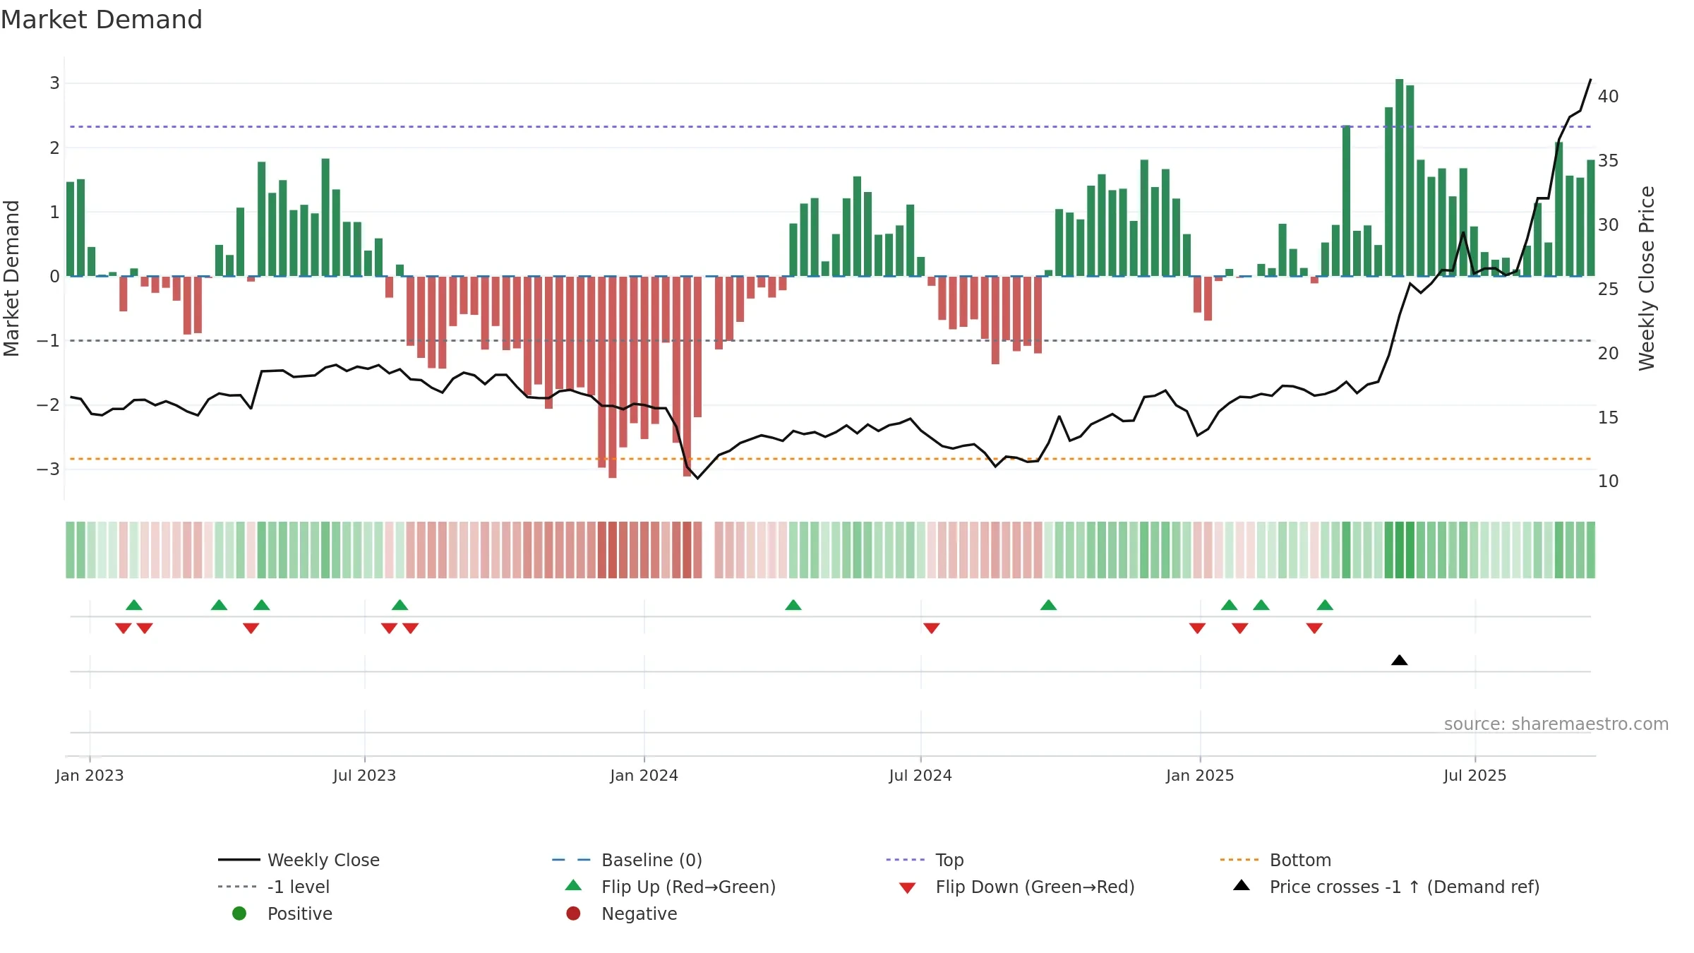Toggle the -1 level legend item

click(x=274, y=887)
